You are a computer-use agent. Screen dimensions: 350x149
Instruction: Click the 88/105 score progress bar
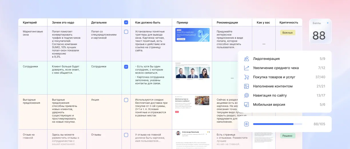tap(277, 124)
